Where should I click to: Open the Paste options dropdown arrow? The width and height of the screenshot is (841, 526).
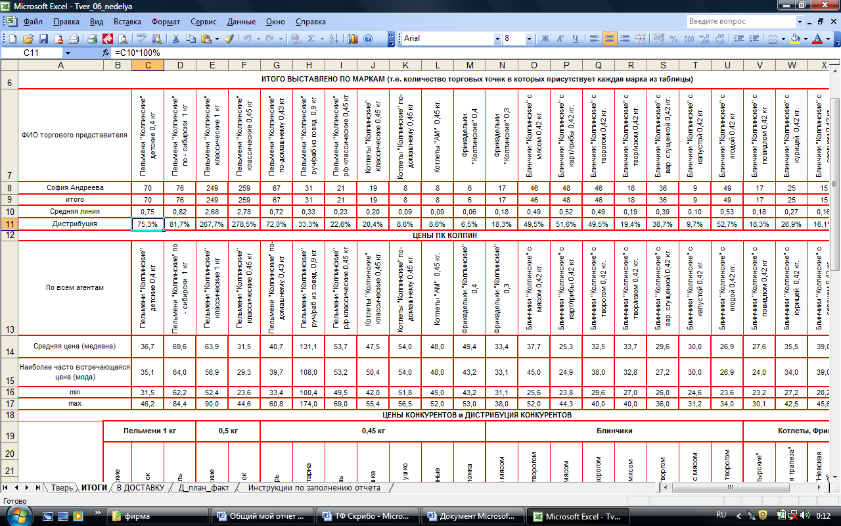tap(217, 39)
